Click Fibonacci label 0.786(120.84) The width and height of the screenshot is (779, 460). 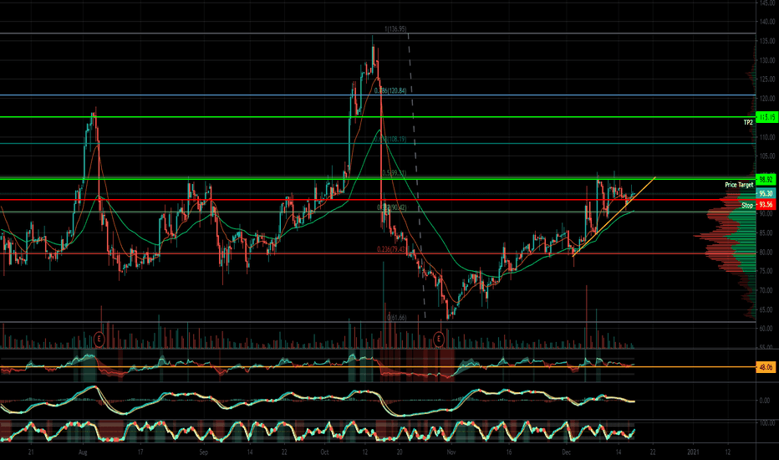point(390,91)
